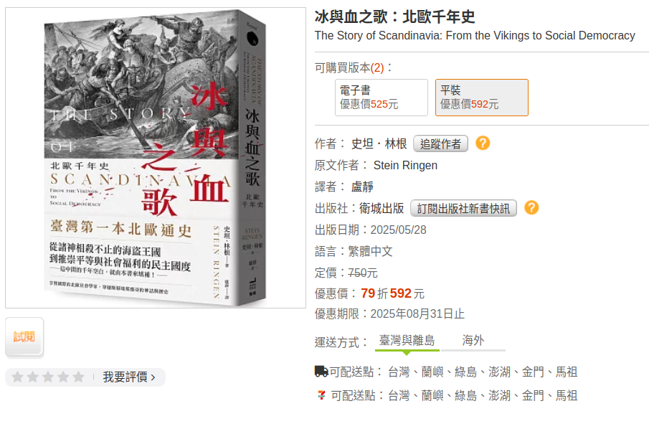649x429 pixels.
Task: Rate the book with the third star
Action: [48, 377]
